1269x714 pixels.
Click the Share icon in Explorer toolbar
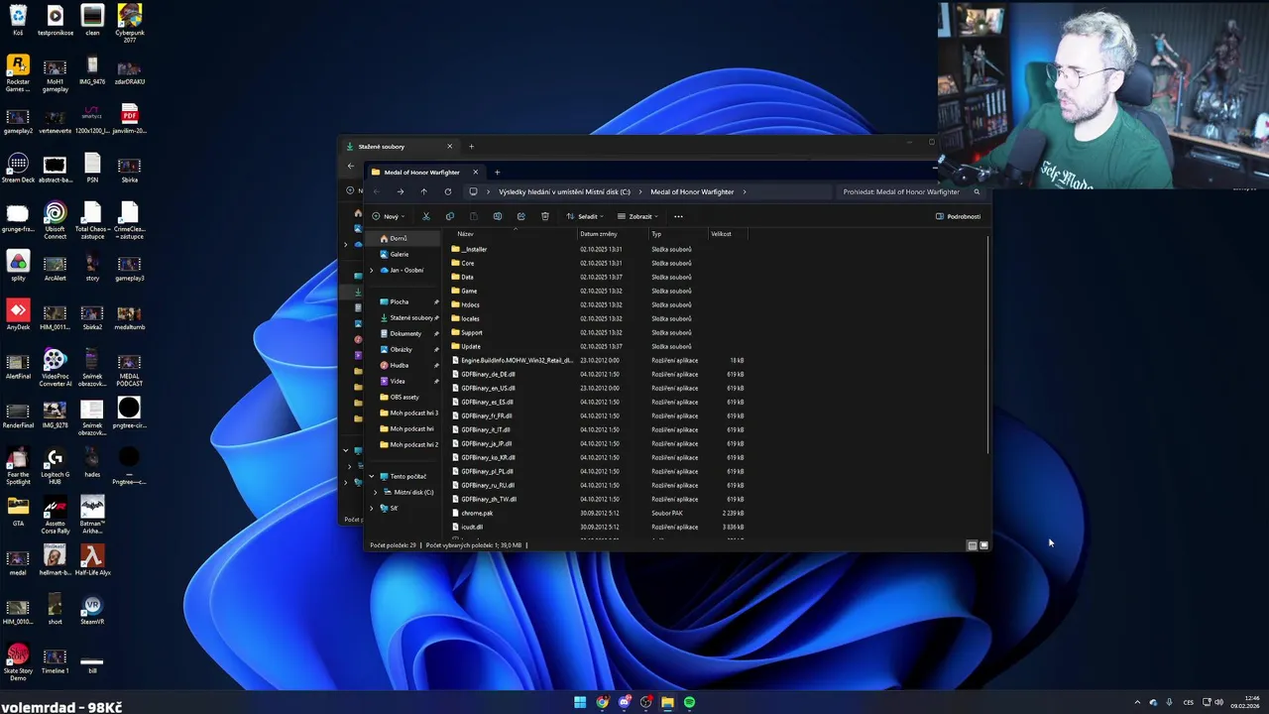521,216
